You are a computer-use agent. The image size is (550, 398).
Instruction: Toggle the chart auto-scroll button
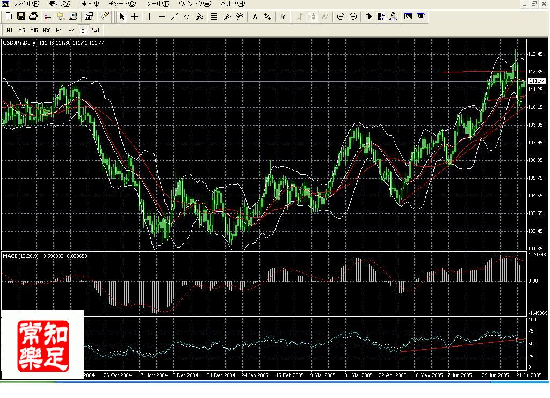pyautogui.click(x=368, y=17)
